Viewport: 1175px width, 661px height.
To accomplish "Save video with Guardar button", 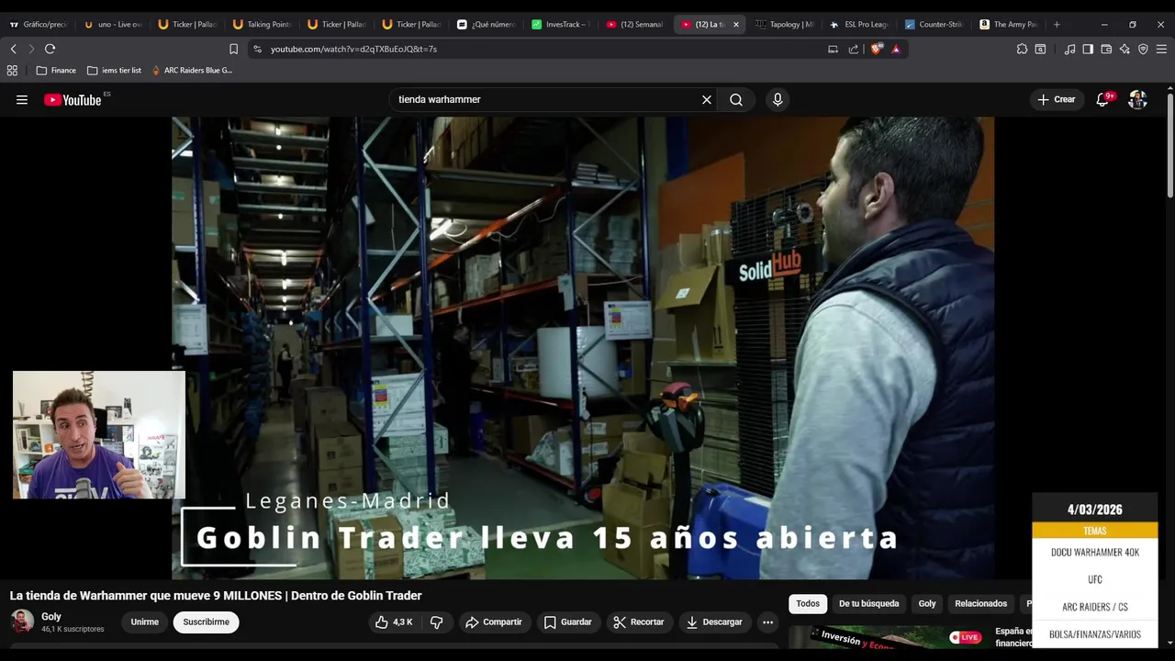I will pyautogui.click(x=567, y=622).
